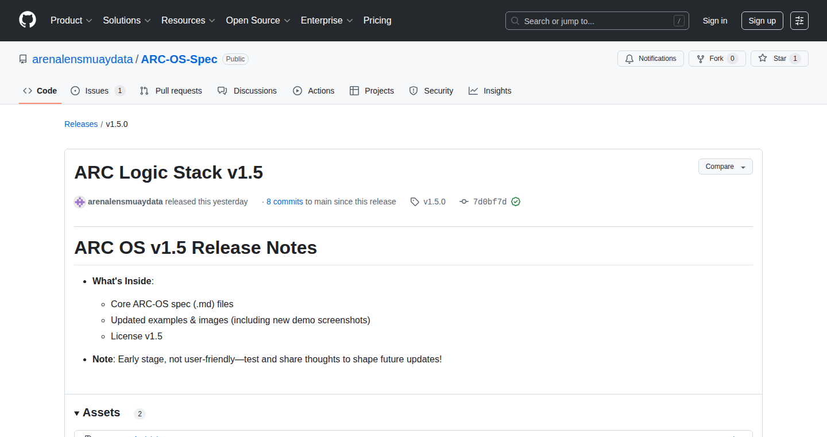The height and width of the screenshot is (437, 827).
Task: Switch to the Security tab
Action: click(x=431, y=91)
